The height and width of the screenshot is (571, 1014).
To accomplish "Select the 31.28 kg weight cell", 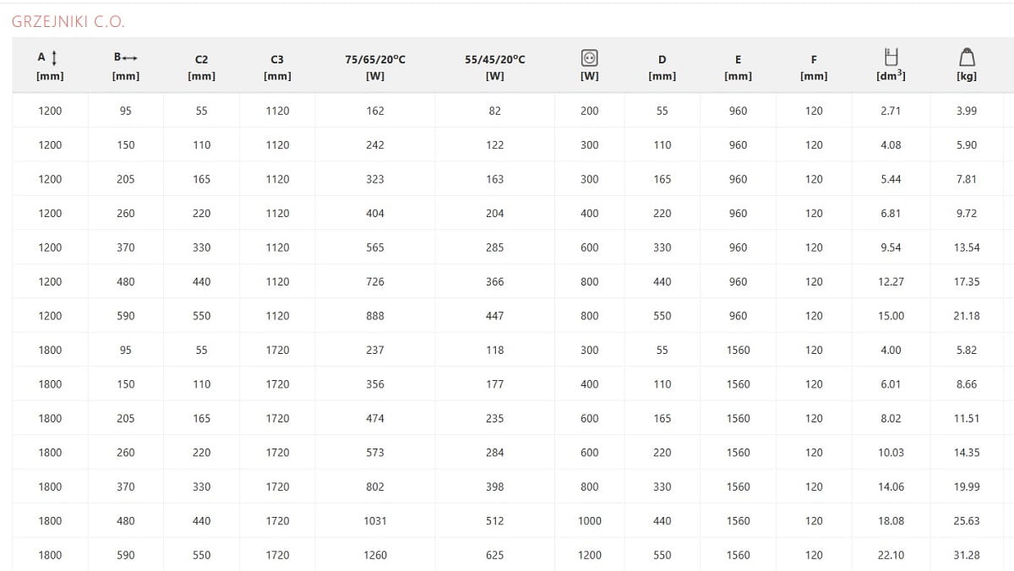I will (x=967, y=555).
